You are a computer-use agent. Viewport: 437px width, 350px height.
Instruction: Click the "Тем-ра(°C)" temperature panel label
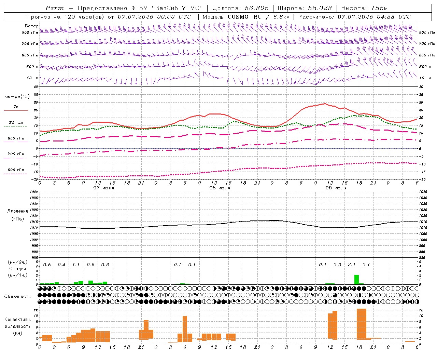click(16, 97)
